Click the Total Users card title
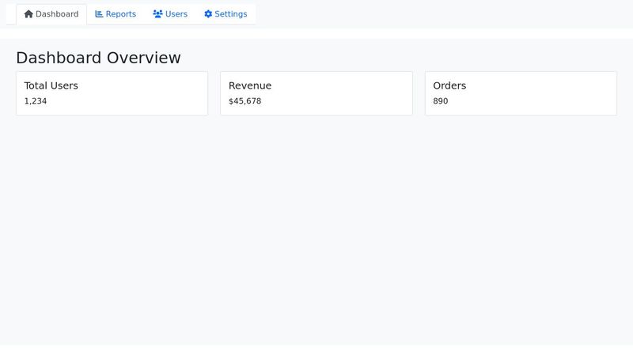 (x=51, y=85)
